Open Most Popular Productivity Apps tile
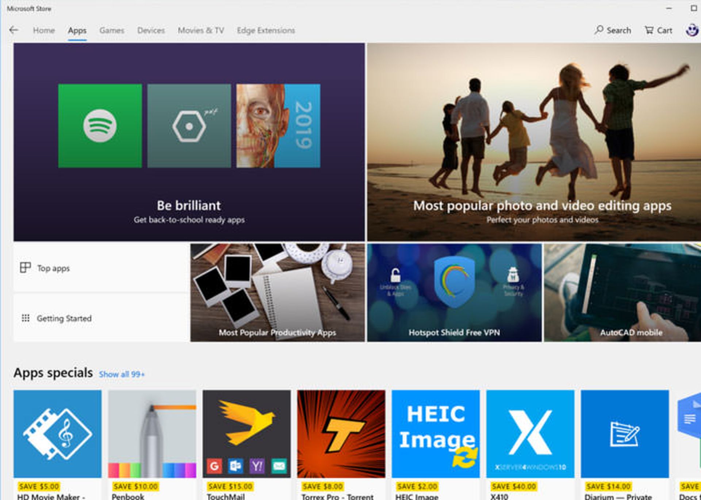Screen dimensions: 701x500 [277, 293]
